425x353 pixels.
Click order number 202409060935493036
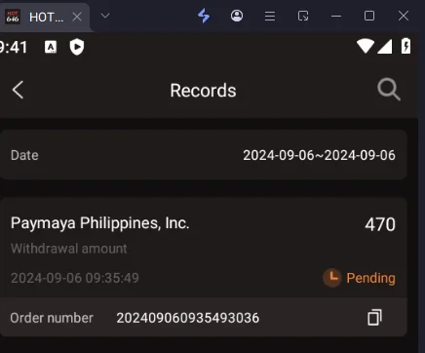(188, 318)
